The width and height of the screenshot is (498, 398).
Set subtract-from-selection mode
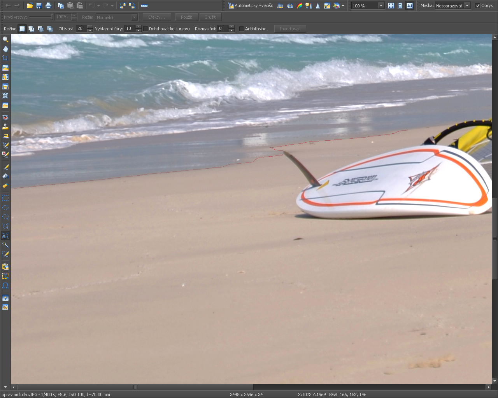pyautogui.click(x=40, y=29)
